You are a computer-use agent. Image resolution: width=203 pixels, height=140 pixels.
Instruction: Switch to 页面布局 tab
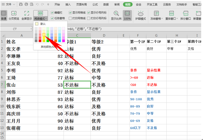(81, 4)
